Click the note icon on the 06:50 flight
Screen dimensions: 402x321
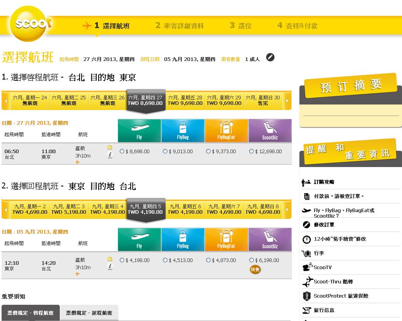point(110,147)
